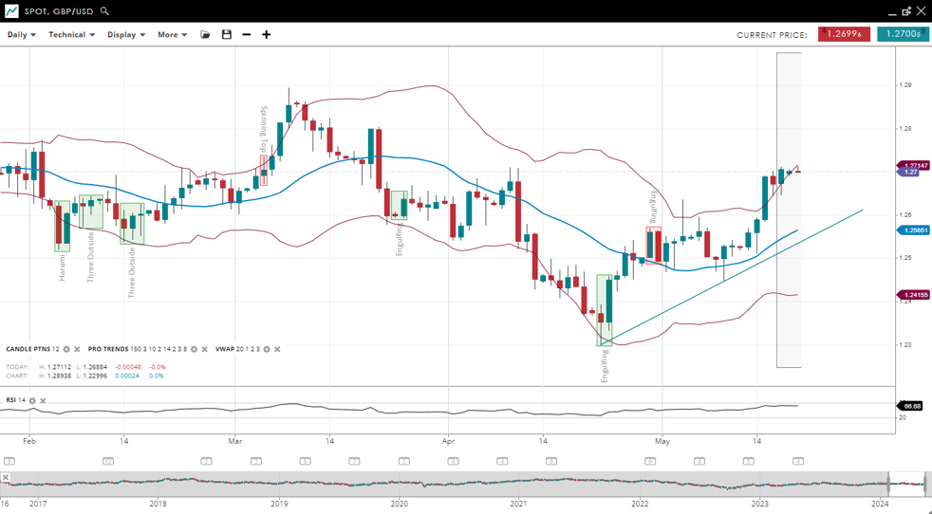Open saved chart via folder icon
The width and height of the screenshot is (932, 514).
(x=205, y=35)
